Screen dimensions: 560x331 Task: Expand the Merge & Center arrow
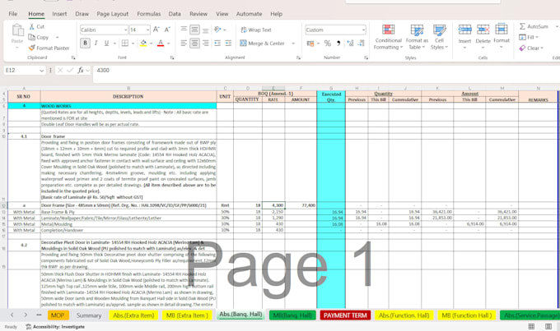click(x=293, y=43)
